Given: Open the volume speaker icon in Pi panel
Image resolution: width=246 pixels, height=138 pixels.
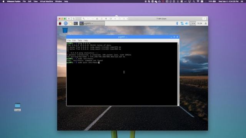Looking at the screenshot, I should click(187, 23).
